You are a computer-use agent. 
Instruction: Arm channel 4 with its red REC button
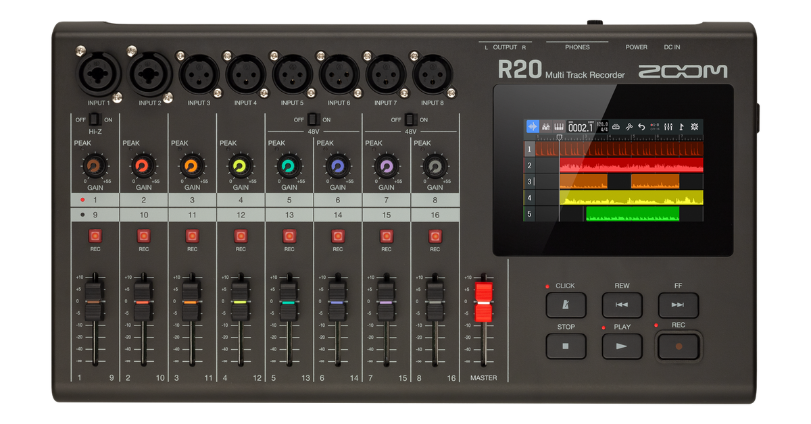pos(241,236)
